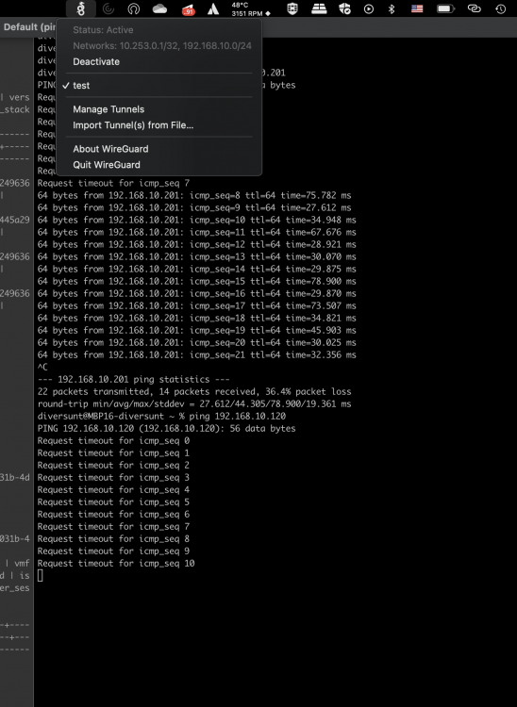Click 'Request timeout for icmp_seq 10' line
The image size is (517, 707).
pyautogui.click(x=116, y=563)
